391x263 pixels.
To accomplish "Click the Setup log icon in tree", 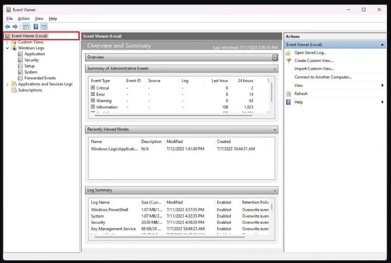I will click(20, 66).
